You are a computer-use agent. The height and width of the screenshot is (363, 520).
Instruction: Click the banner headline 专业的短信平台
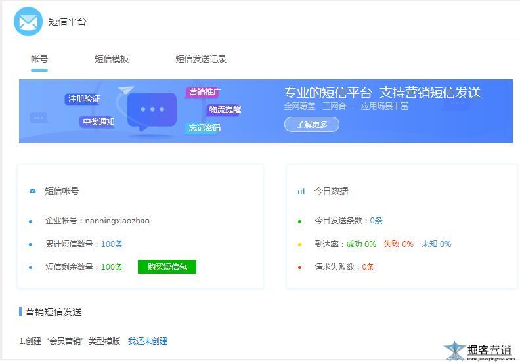[x=328, y=93]
